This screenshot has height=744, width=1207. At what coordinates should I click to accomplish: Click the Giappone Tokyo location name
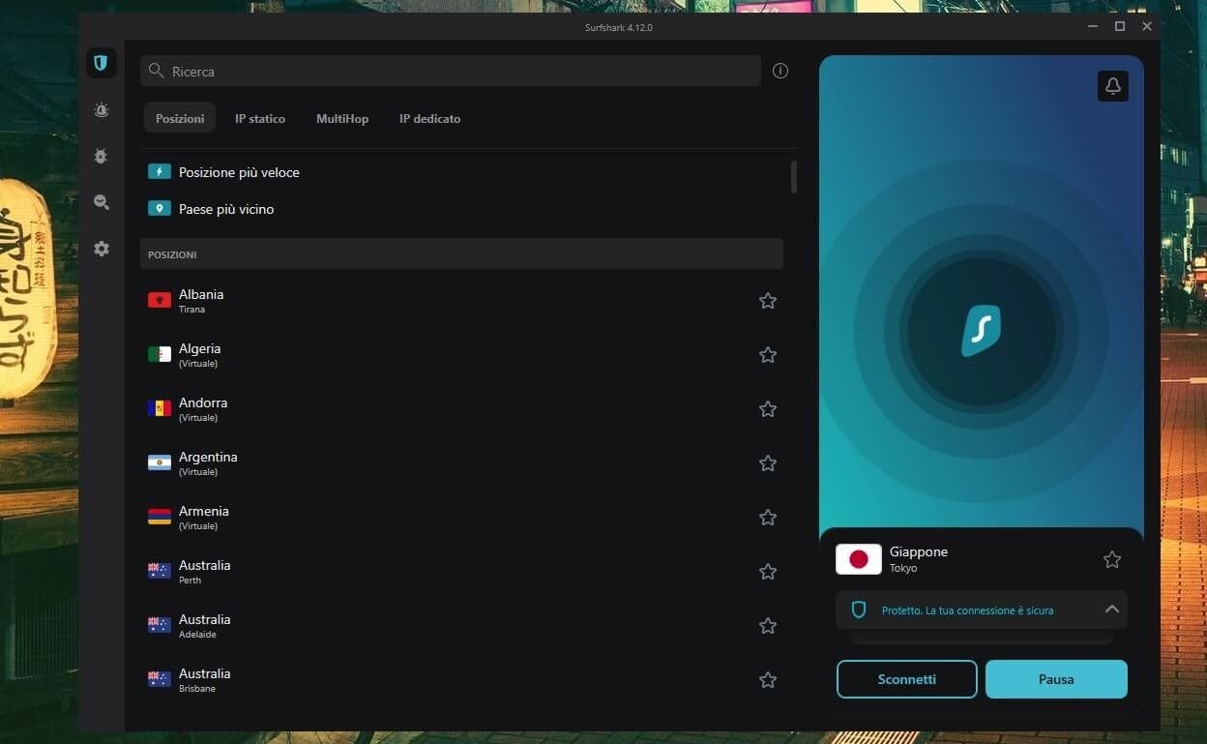[x=919, y=558]
